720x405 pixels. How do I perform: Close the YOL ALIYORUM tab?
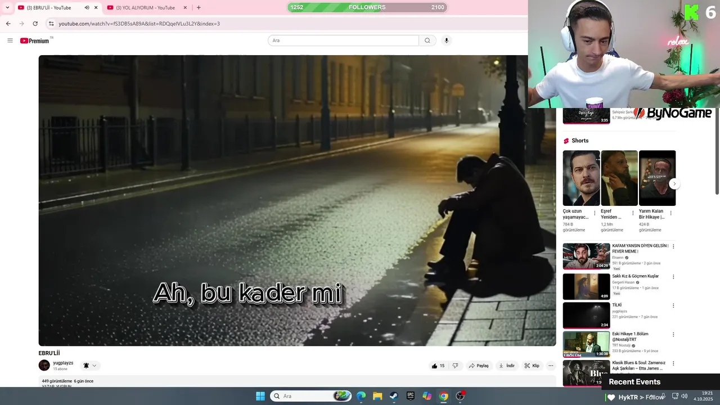click(185, 8)
